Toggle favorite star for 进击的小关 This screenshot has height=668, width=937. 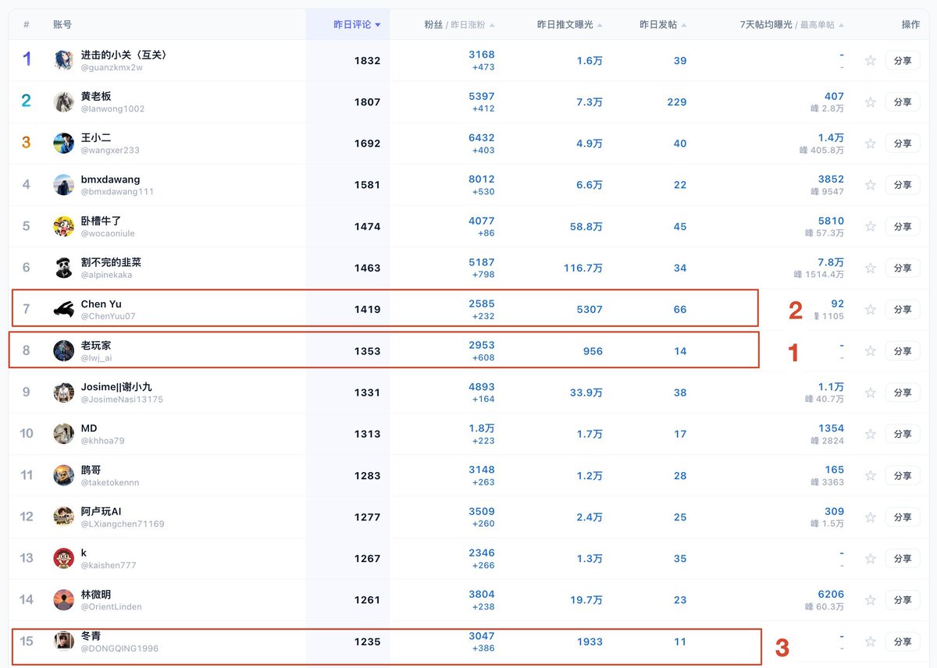871,61
